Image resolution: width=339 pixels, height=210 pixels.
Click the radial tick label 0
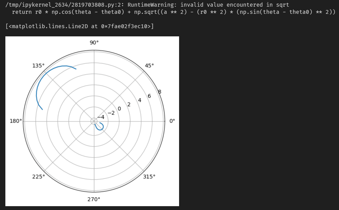coord(119,109)
